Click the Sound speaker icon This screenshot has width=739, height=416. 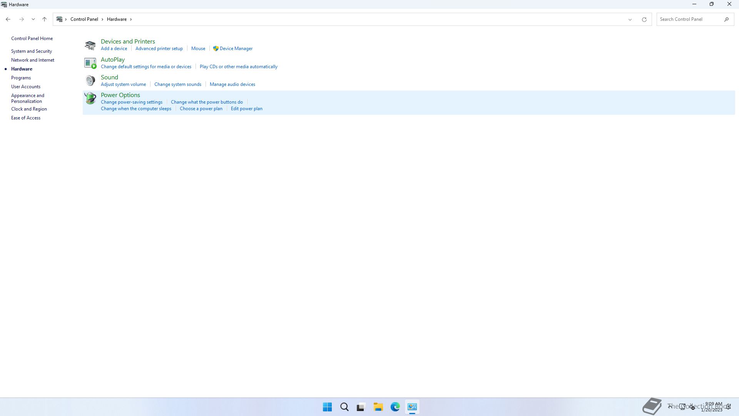90,81
